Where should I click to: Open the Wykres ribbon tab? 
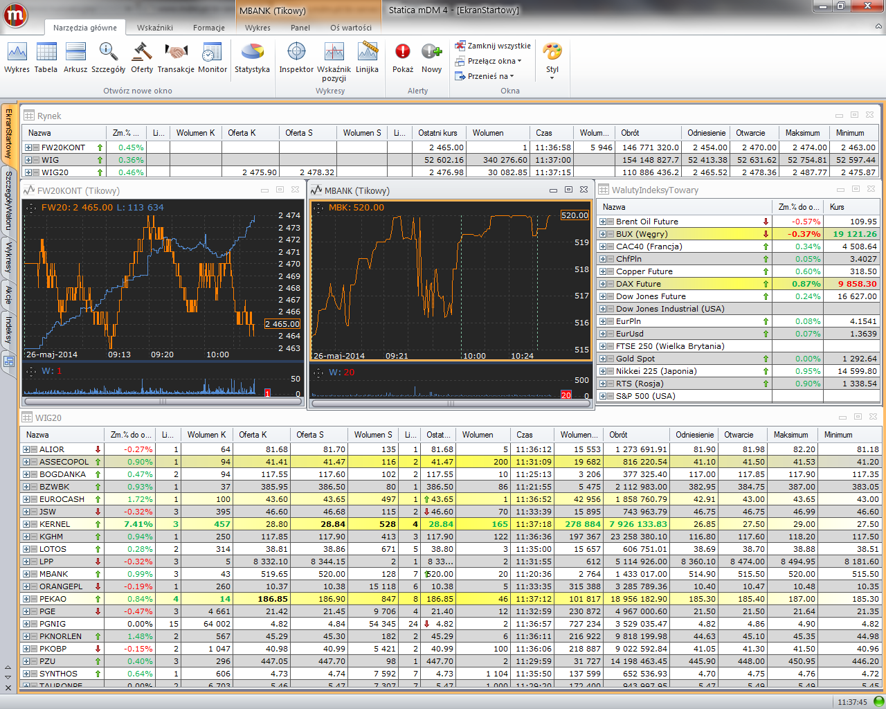[257, 28]
